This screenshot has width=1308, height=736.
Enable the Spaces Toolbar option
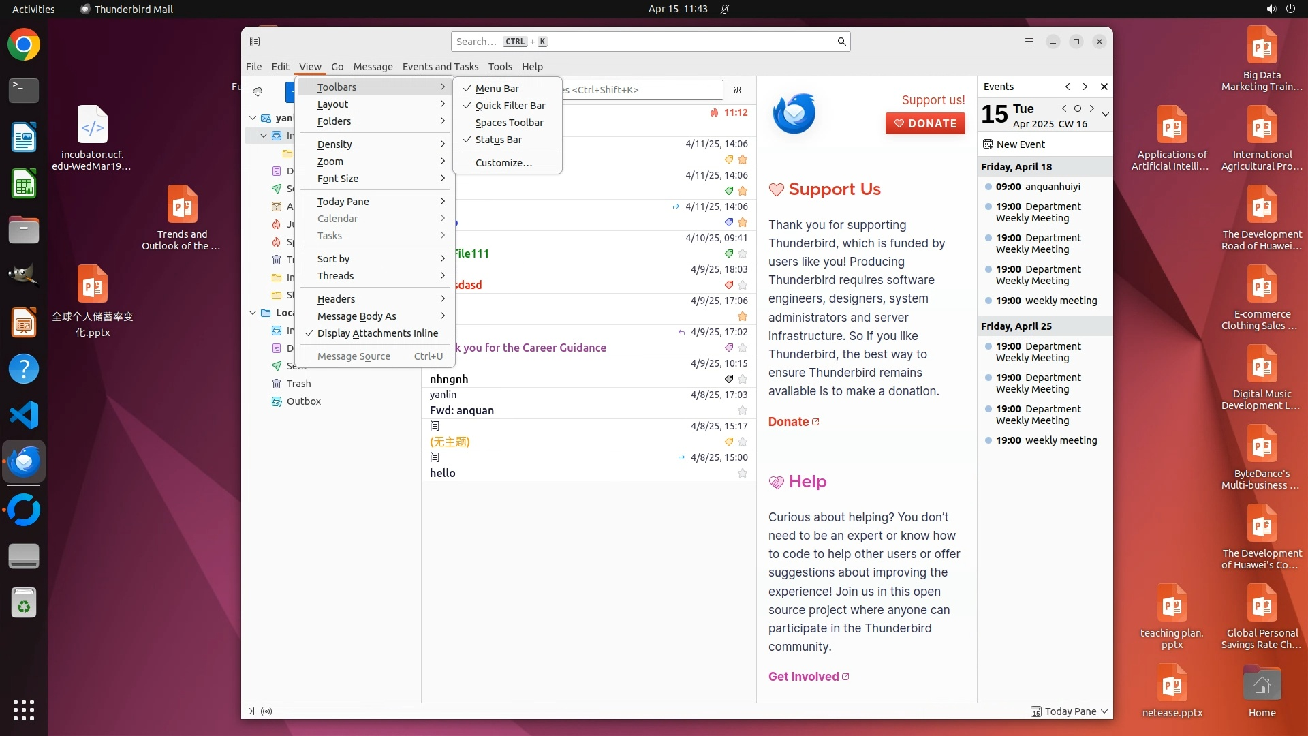pos(509,123)
